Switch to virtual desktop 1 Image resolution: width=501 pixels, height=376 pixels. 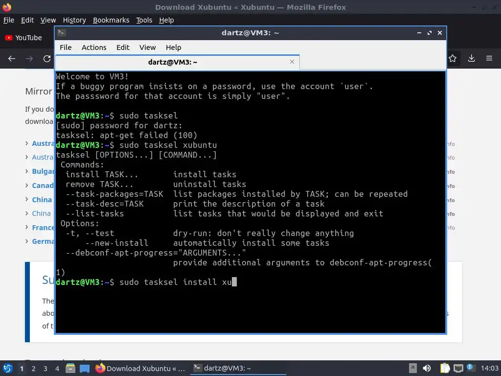(x=22, y=369)
